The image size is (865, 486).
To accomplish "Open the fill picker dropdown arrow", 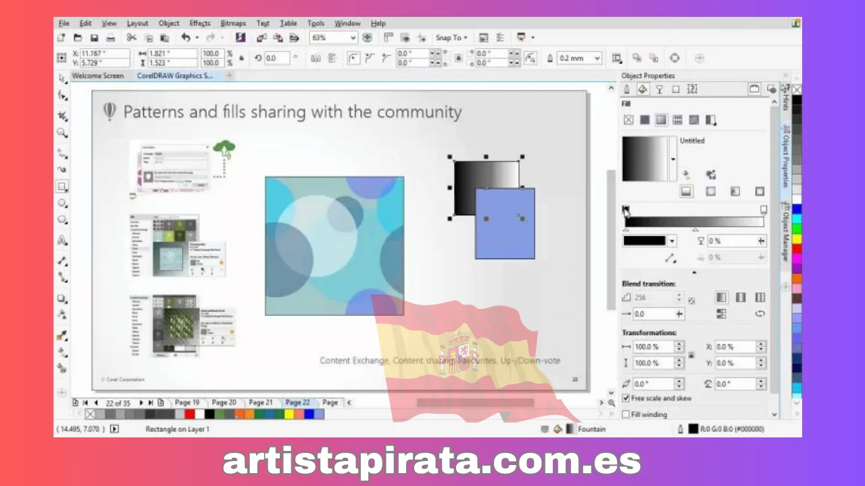I will pos(672,159).
